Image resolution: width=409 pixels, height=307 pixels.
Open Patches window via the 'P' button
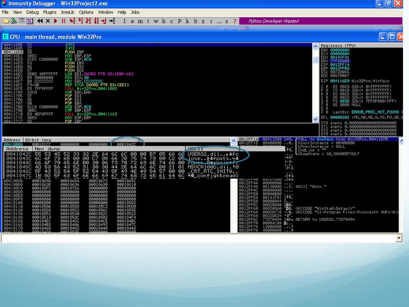pos(179,21)
